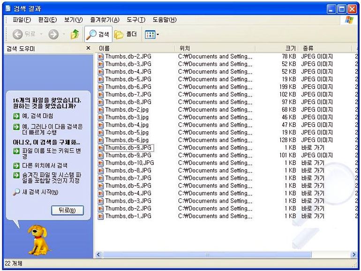Click the 1 KB shortcut Thumbs.db-7.JPG name

[128, 178]
